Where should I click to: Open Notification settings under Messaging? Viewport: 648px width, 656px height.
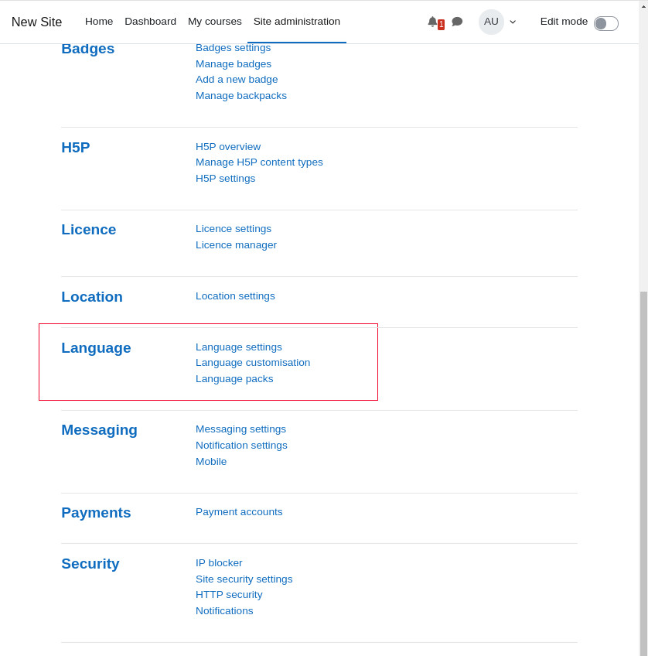241,446
